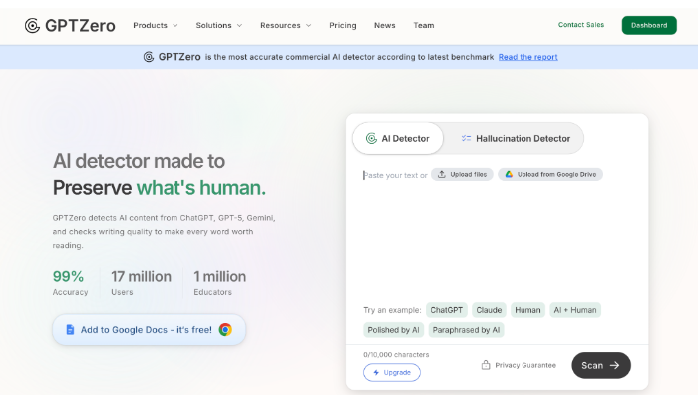Switch to the Hallucination Detector tab
Image resolution: width=698 pixels, height=401 pixels.
coord(516,138)
